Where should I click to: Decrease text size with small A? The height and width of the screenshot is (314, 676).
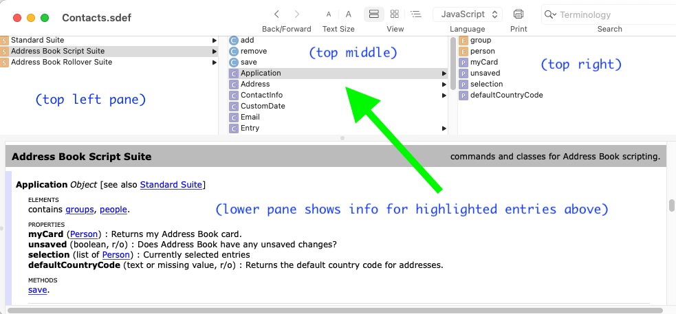(x=329, y=14)
